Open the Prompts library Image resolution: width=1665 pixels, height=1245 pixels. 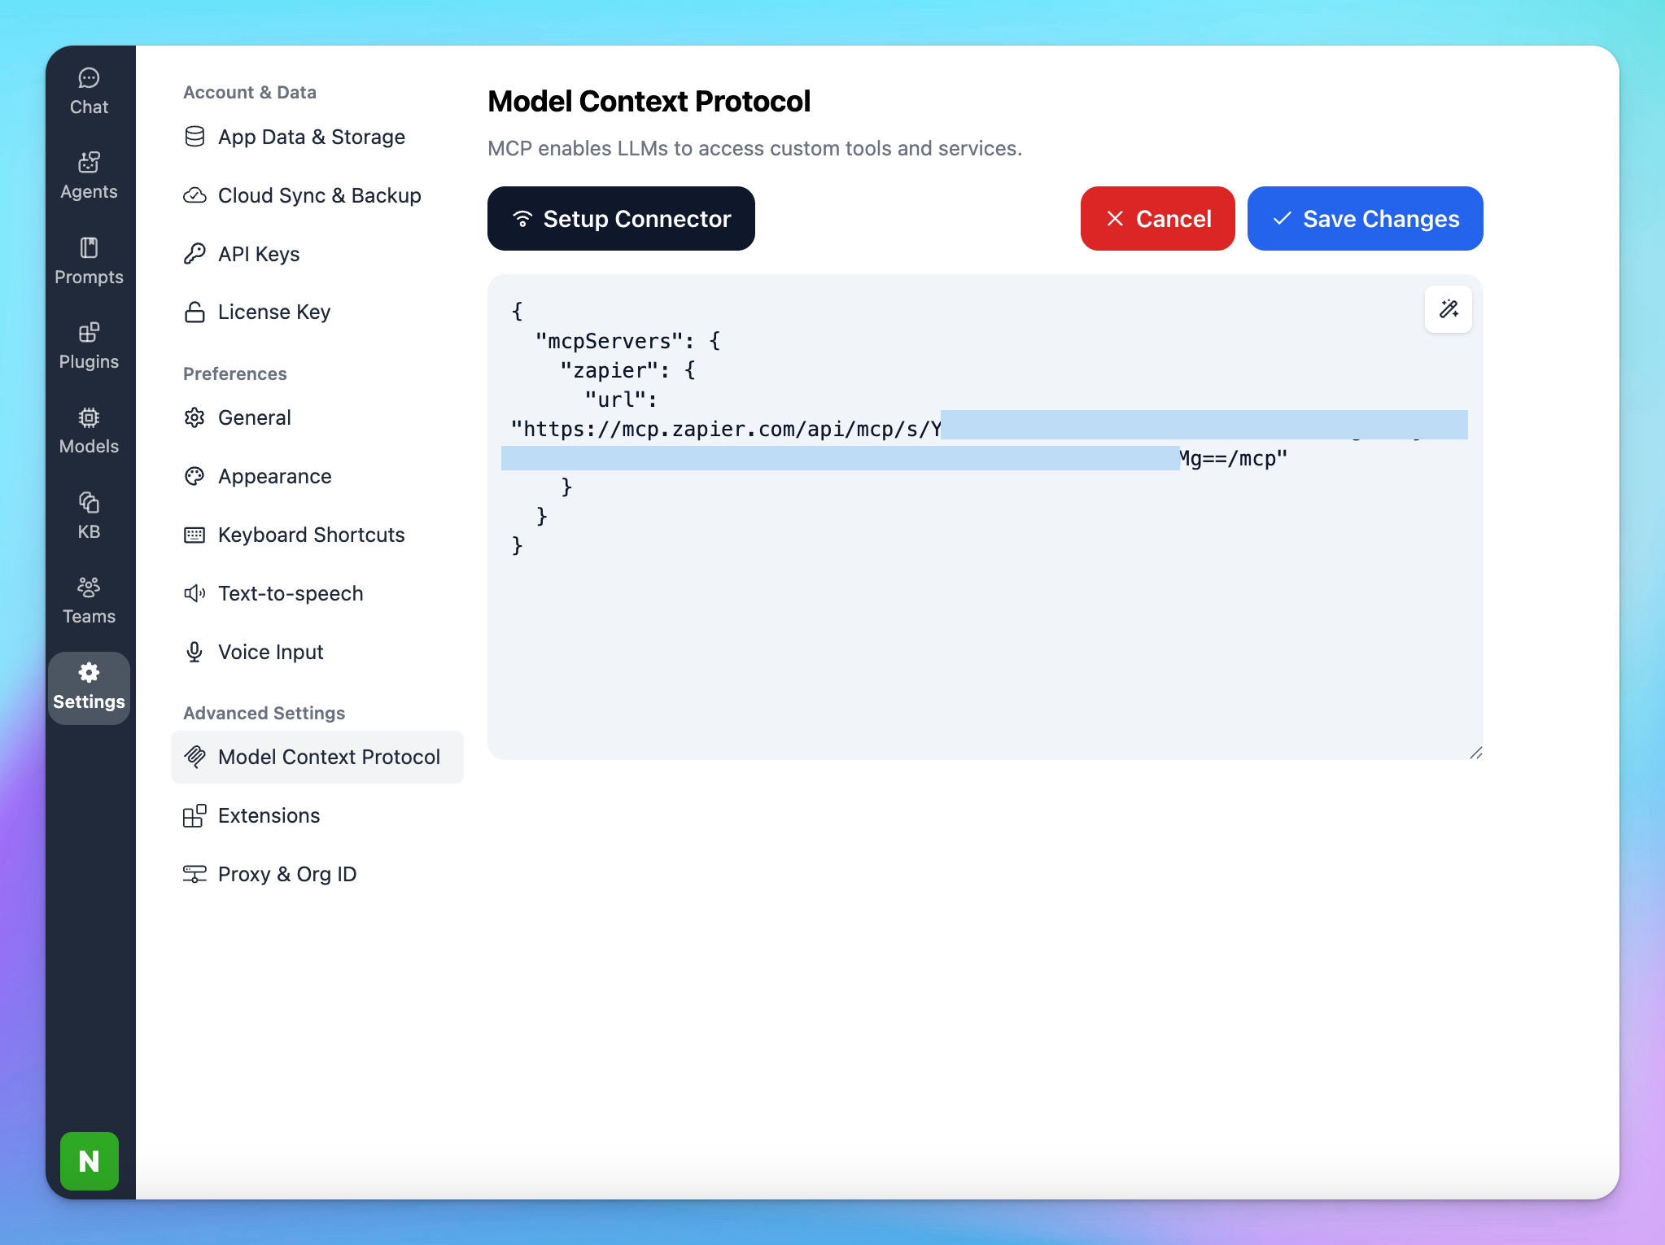point(89,261)
